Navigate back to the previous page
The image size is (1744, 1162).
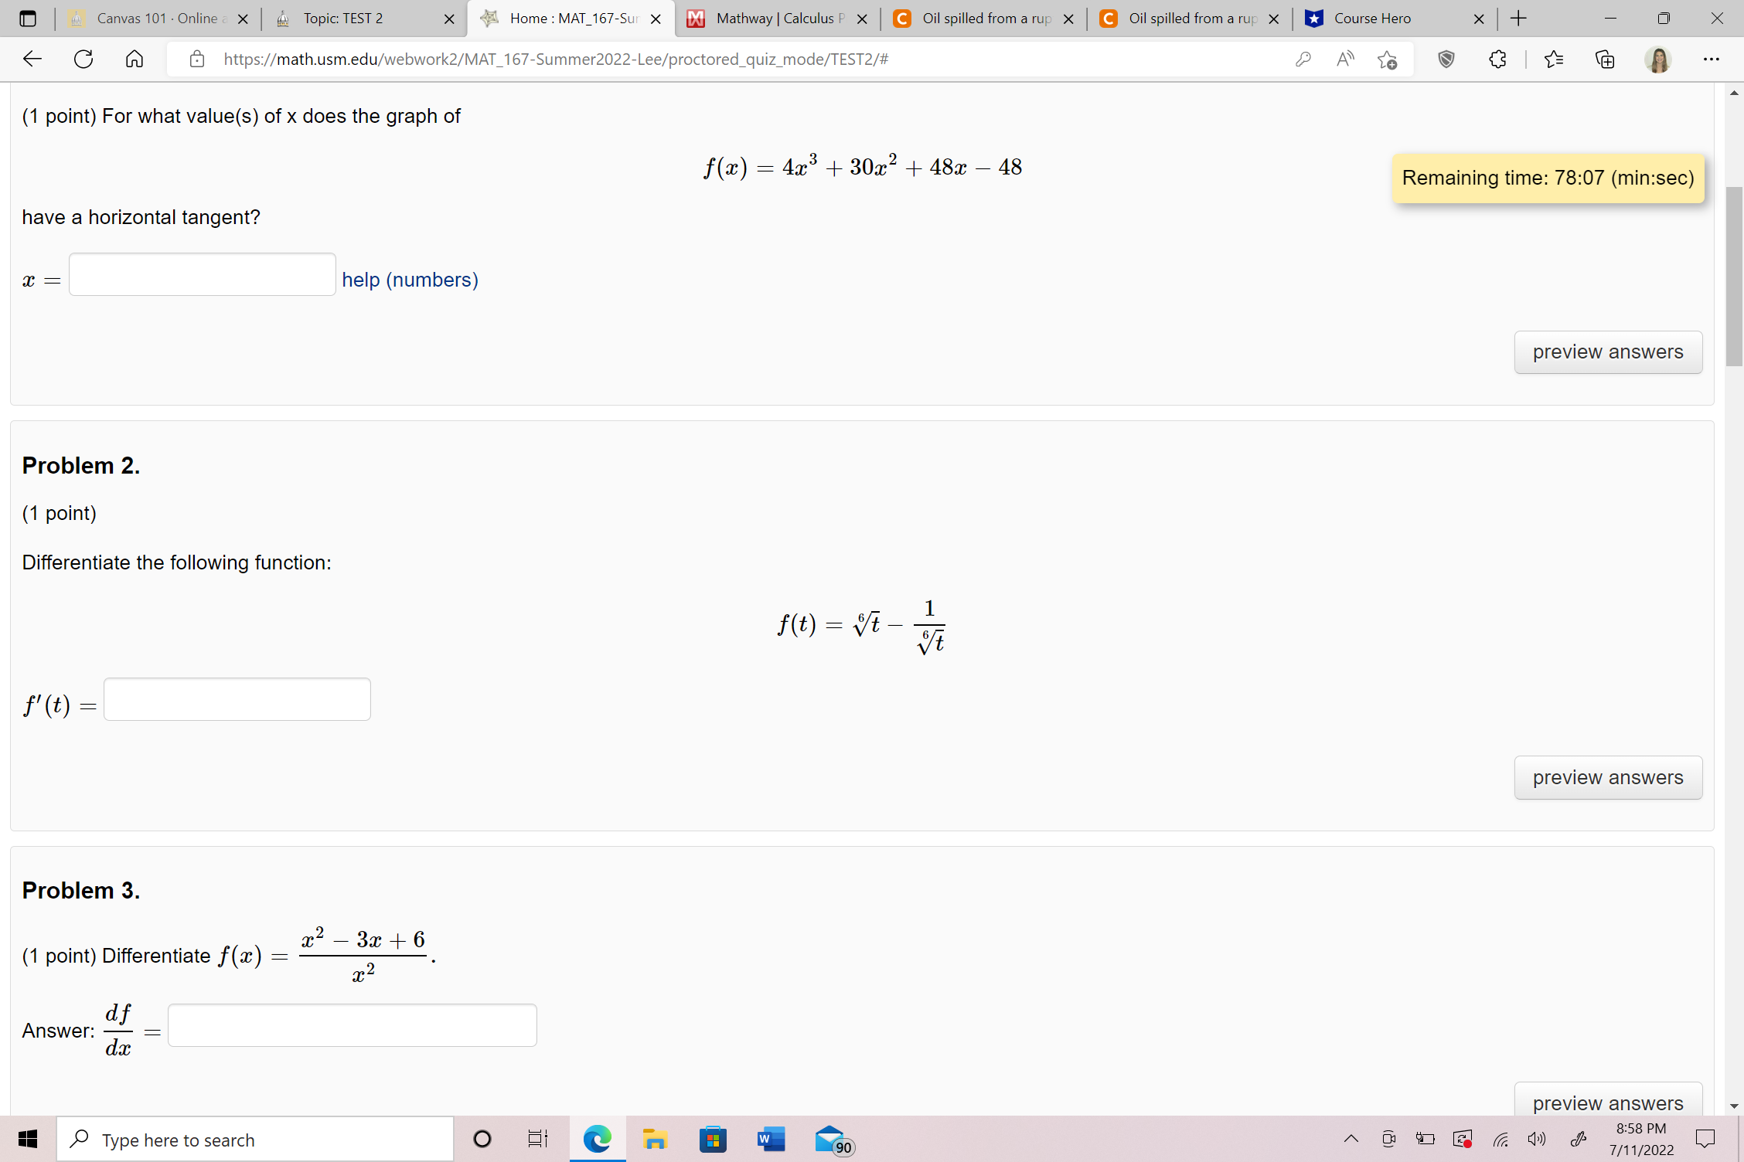point(31,59)
